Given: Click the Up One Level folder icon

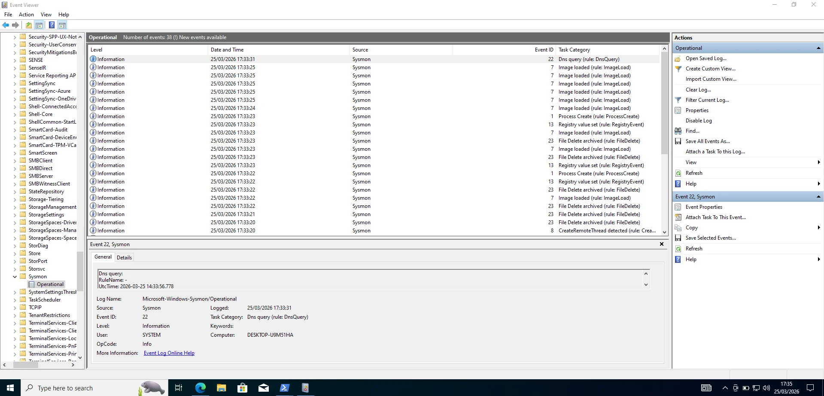Looking at the screenshot, I should (28, 25).
